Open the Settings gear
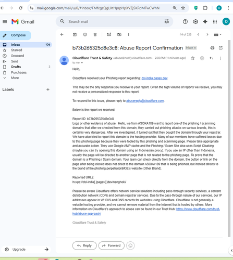The height and width of the screenshot is (260, 233). click(195, 21)
